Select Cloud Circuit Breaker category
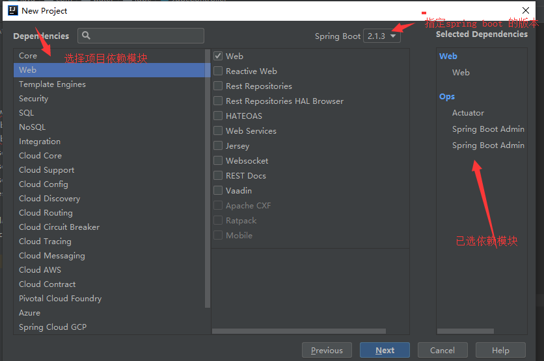Screen dimensions: 544x361 tap(109, 227)
